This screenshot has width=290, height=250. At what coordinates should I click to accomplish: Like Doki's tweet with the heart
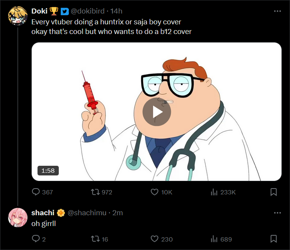154,192
